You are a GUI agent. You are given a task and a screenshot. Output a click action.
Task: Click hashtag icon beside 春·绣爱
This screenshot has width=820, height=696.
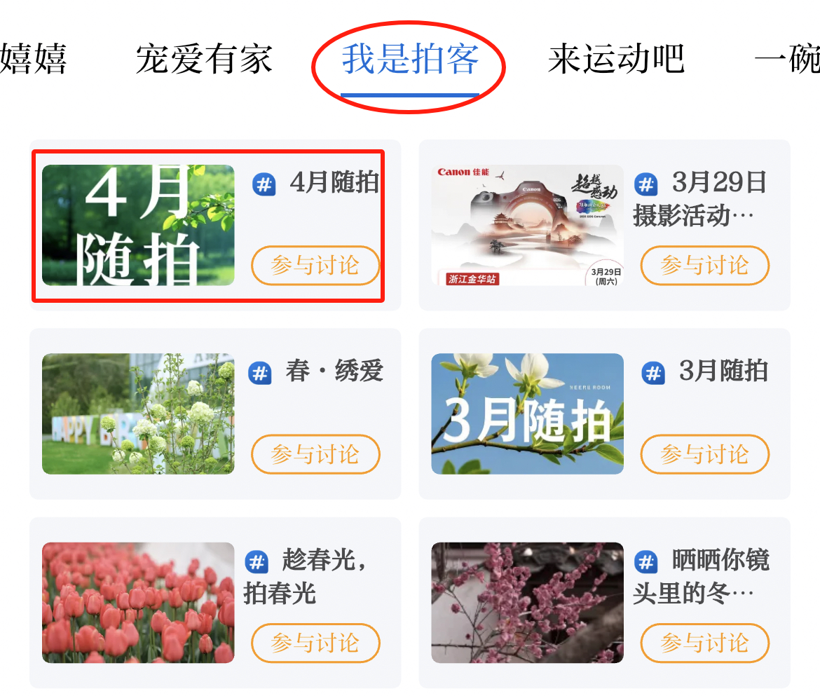point(260,374)
